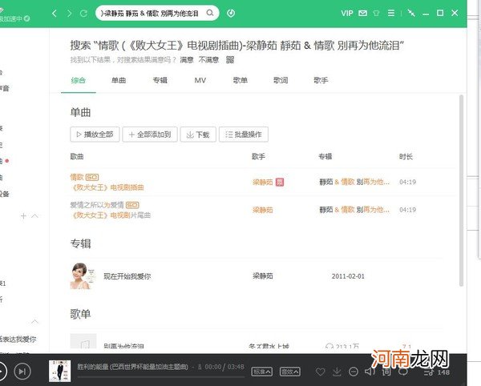Screen dimensions: 481x386
Task: Switch to the 单曲 tab
Action: [x=119, y=80]
